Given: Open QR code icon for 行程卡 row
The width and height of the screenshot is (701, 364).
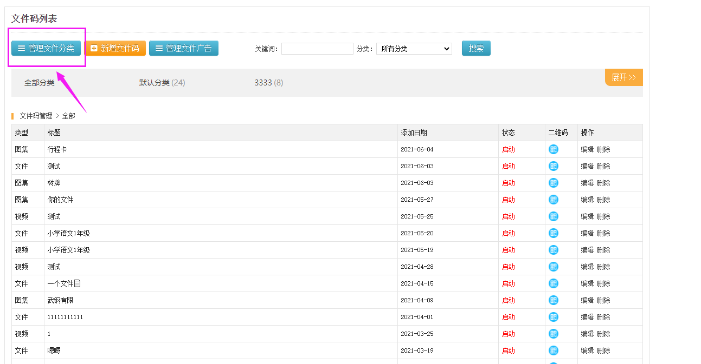Looking at the screenshot, I should point(553,149).
